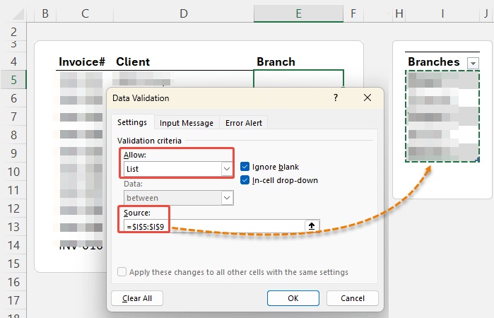Select column H header

(x=399, y=13)
